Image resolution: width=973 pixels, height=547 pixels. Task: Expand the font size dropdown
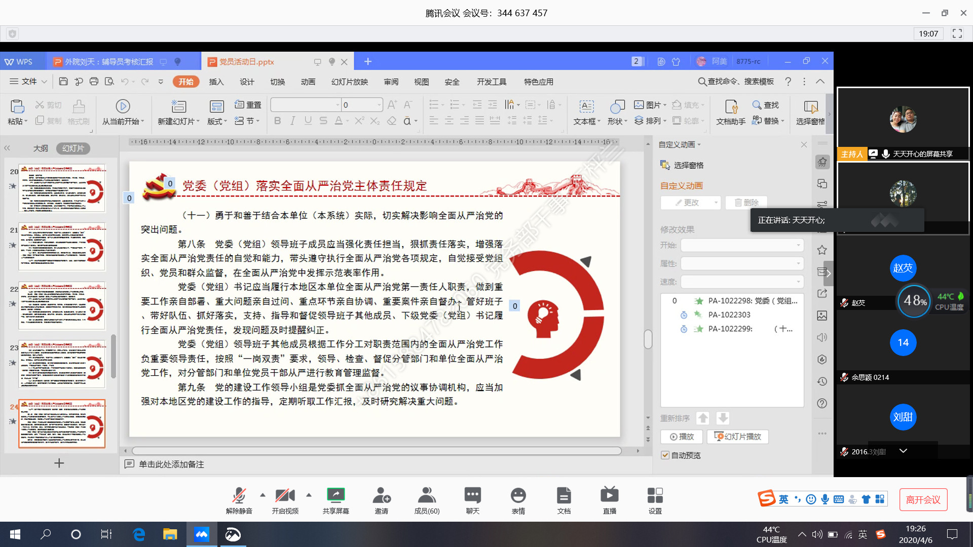pyautogui.click(x=379, y=105)
